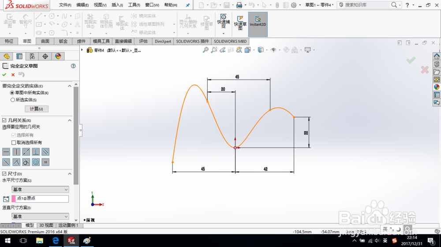Select the midpoint relation icon
The image size is (441, 247).
[x=6, y=162]
